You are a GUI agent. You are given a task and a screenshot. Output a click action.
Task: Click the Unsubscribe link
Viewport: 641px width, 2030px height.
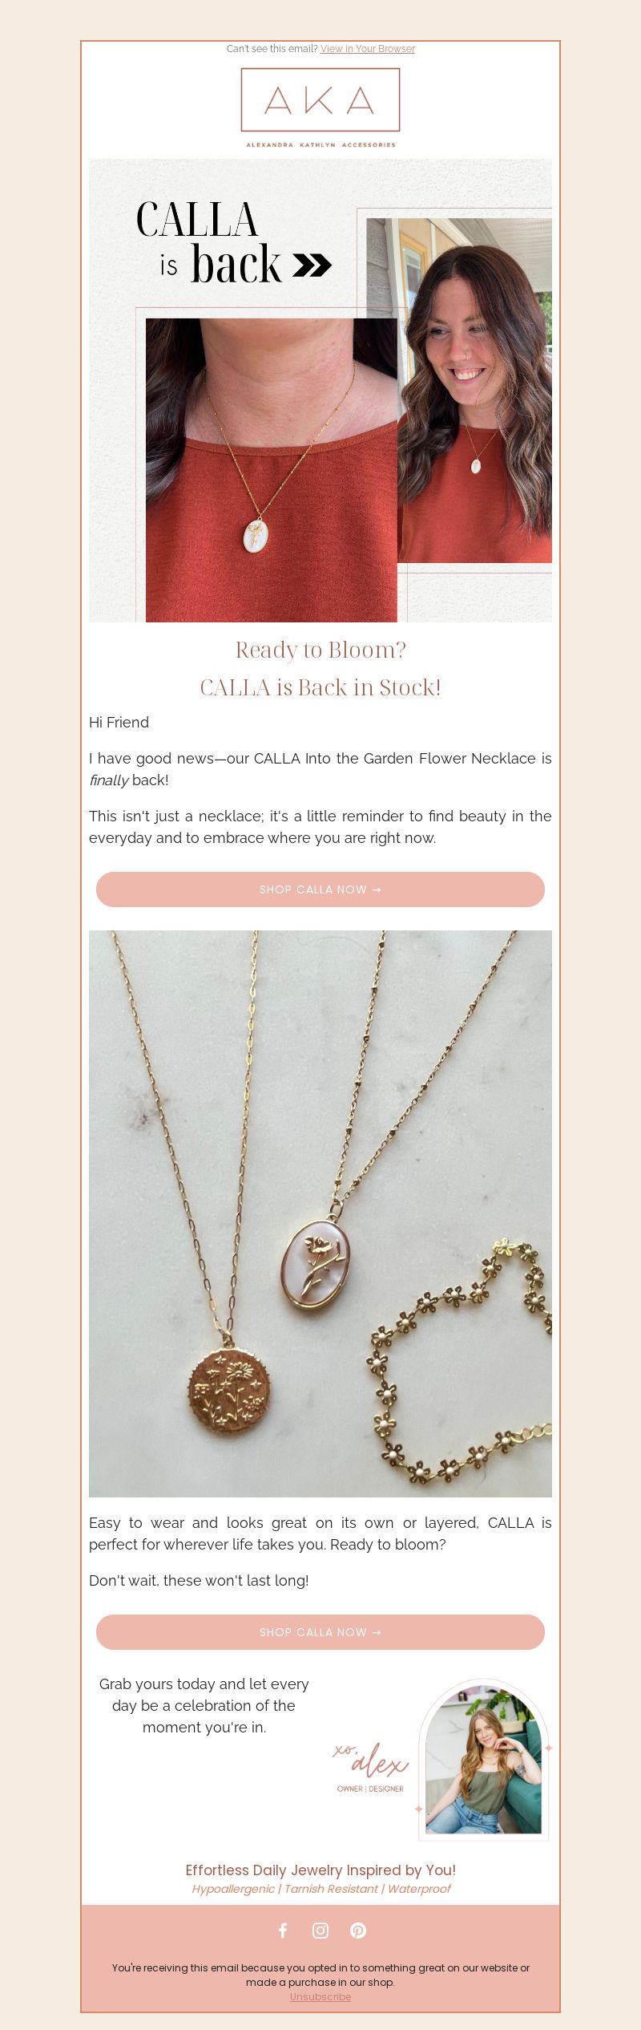pyautogui.click(x=320, y=1996)
